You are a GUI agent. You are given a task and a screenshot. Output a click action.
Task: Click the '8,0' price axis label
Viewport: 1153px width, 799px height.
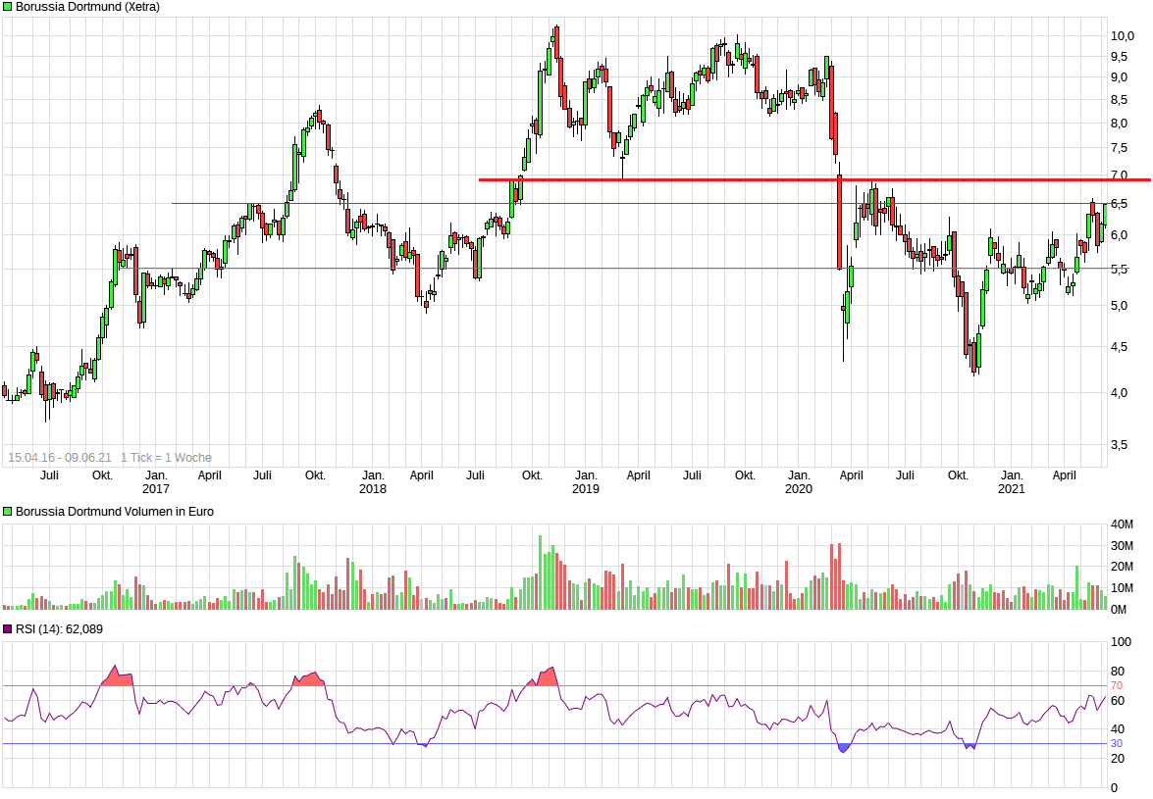pyautogui.click(x=1120, y=123)
